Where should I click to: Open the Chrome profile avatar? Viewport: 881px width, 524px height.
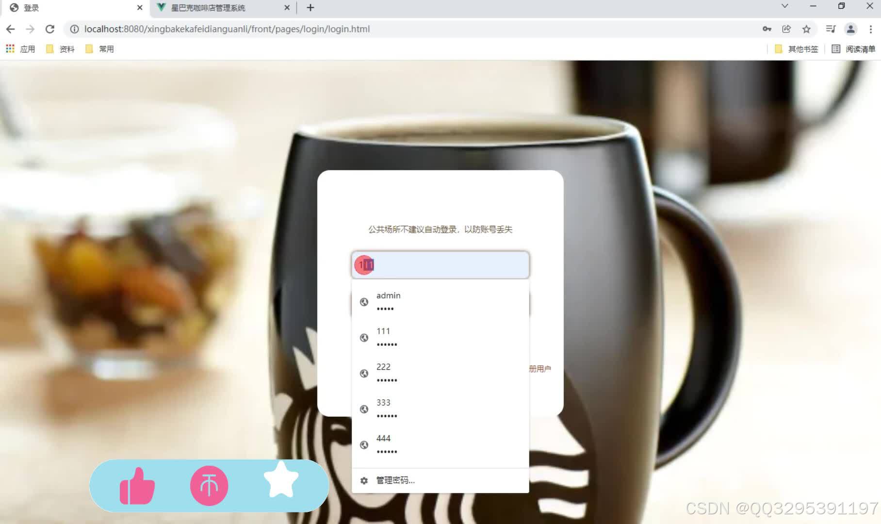(x=850, y=29)
